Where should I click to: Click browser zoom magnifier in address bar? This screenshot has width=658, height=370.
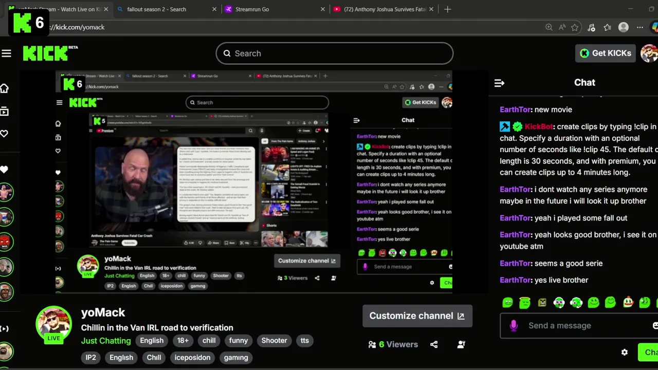point(549,27)
